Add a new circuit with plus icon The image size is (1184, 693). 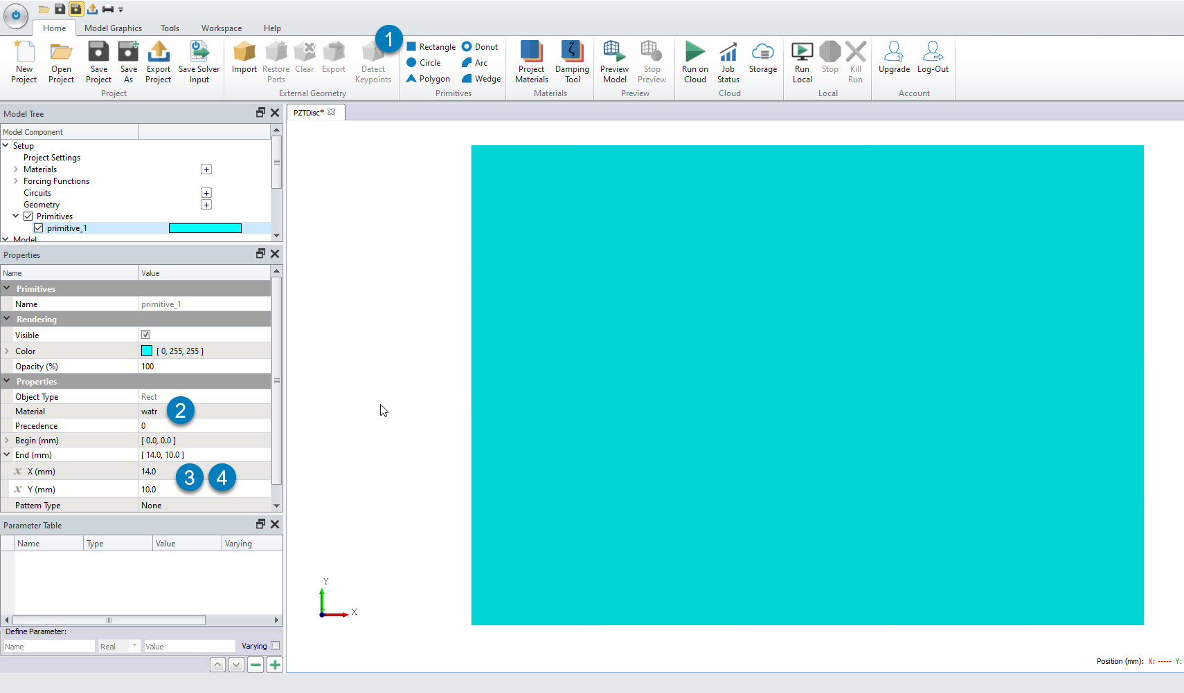point(206,193)
